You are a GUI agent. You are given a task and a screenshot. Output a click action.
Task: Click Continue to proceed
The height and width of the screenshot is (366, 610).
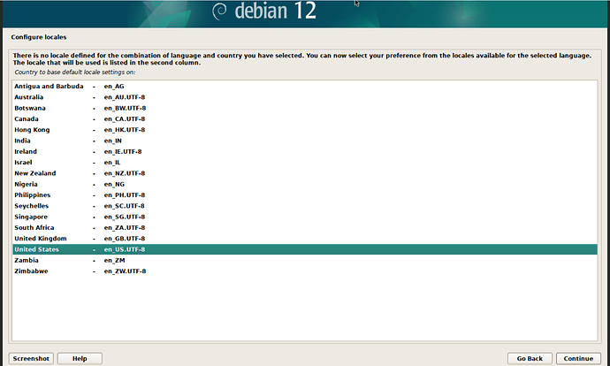point(578,358)
